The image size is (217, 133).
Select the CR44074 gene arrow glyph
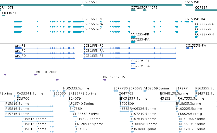point(4,16)
